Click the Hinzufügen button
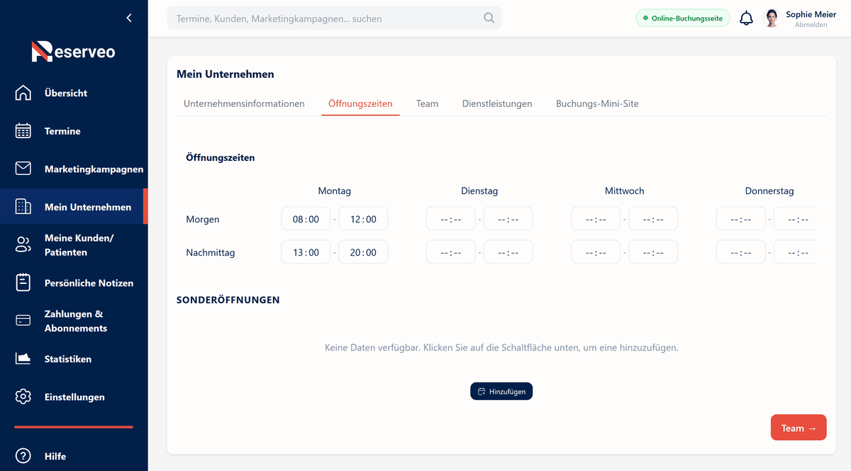The width and height of the screenshot is (851, 471). point(501,392)
